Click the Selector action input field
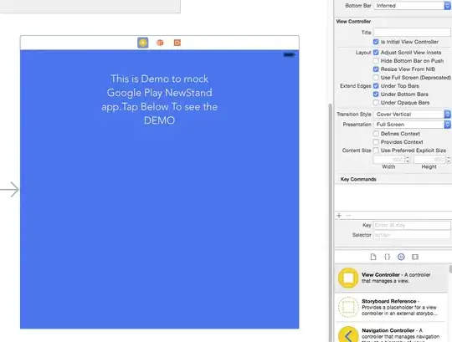452x342 pixels. (x=412, y=235)
